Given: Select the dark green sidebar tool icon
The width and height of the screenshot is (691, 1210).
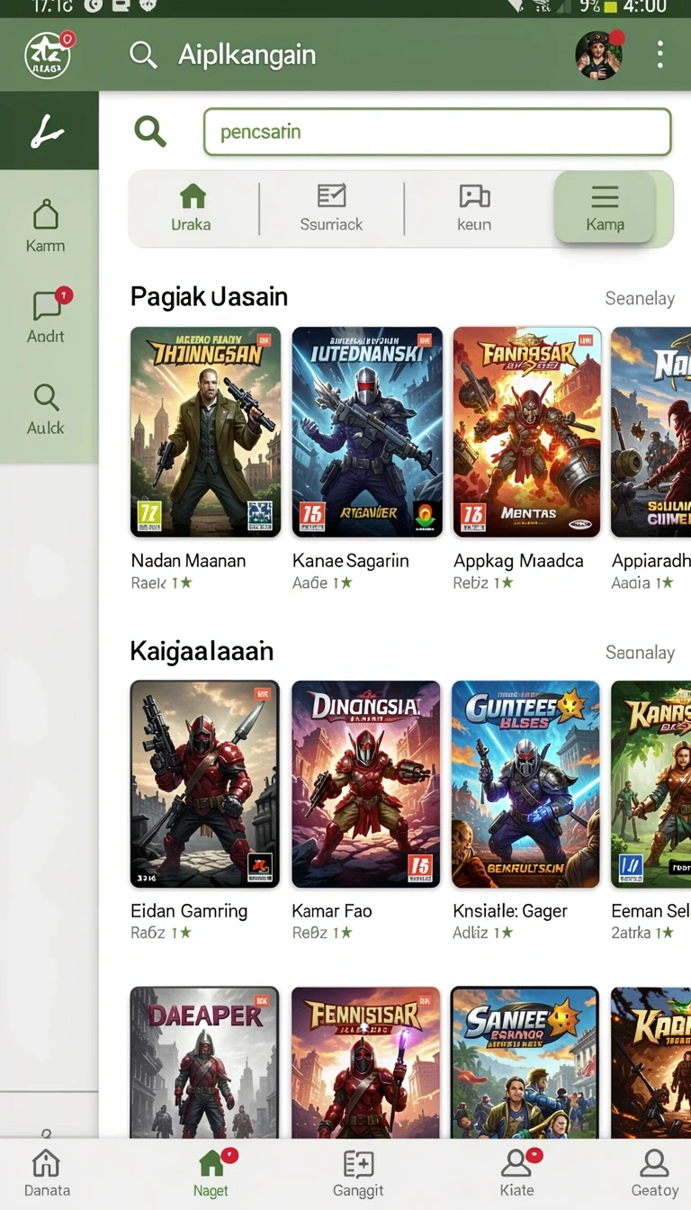Looking at the screenshot, I should (x=48, y=131).
